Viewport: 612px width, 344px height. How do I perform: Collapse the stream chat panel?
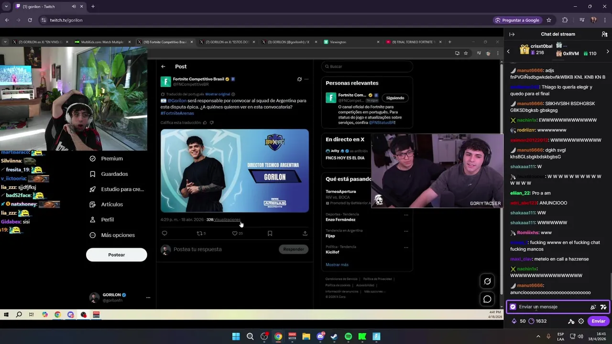(x=512, y=34)
